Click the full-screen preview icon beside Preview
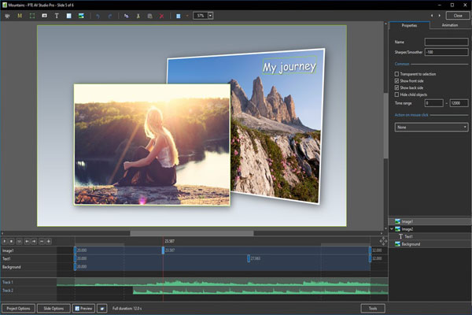Screen dimensions: 472x315 click(x=102, y=308)
